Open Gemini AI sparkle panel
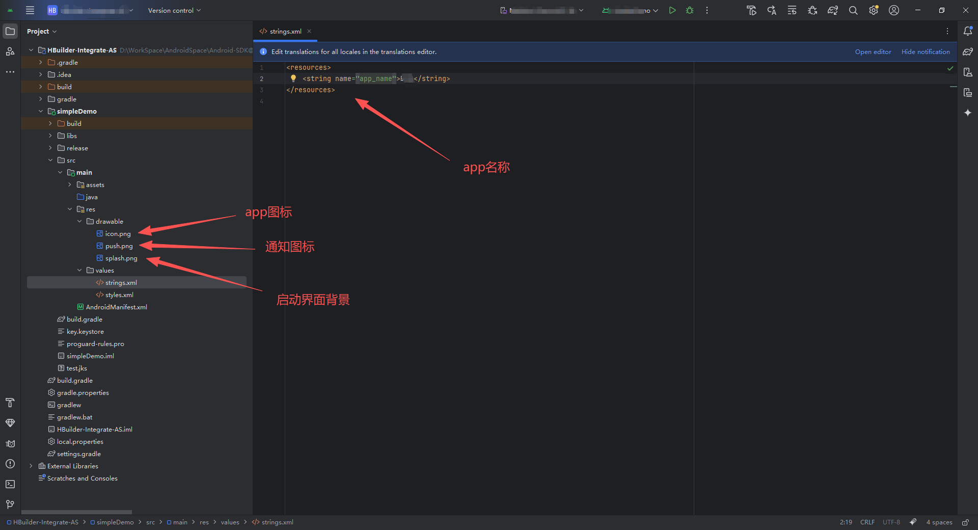The width and height of the screenshot is (978, 530). (x=968, y=113)
